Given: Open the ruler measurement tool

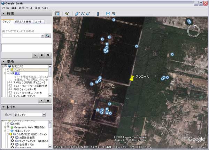Looking at the screenshot, I should [x=98, y=14].
